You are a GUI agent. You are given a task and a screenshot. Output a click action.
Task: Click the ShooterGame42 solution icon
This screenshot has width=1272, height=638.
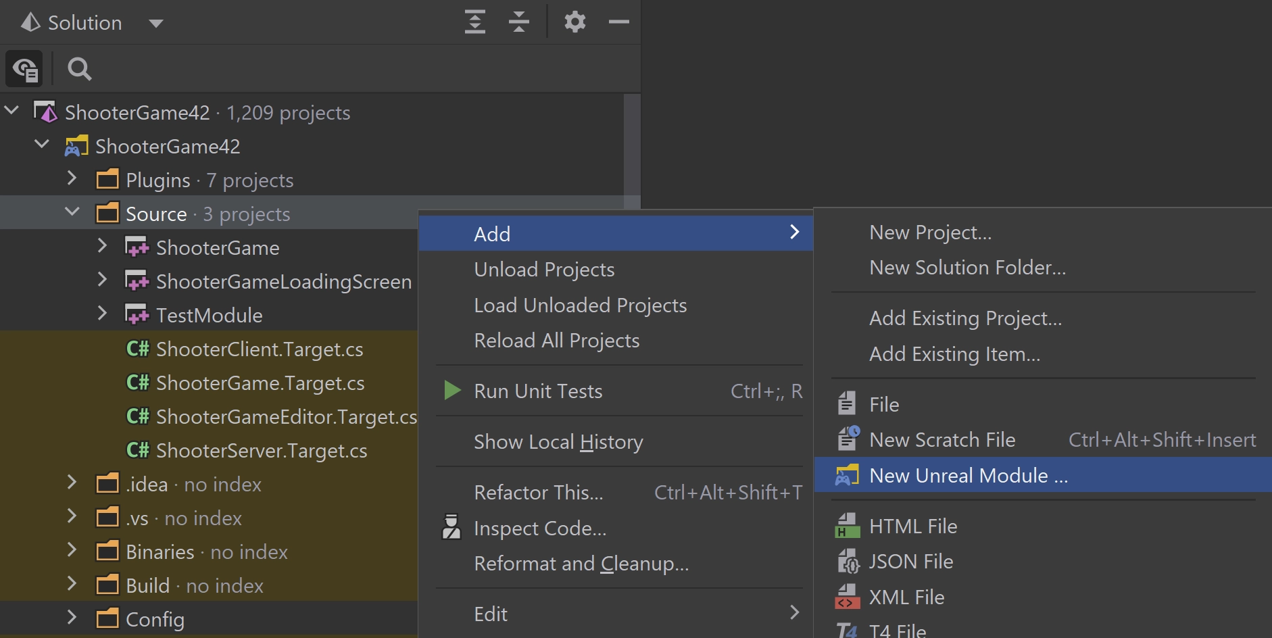45,112
